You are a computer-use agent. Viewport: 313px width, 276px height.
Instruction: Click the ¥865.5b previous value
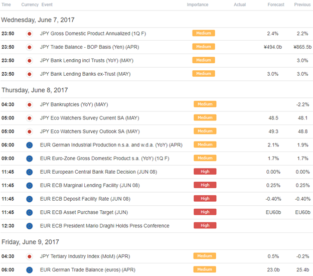pos(302,47)
